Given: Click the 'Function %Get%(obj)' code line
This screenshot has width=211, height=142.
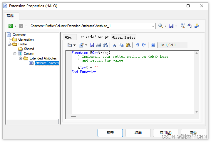Looking at the screenshot, I should pyautogui.click(x=91, y=53).
